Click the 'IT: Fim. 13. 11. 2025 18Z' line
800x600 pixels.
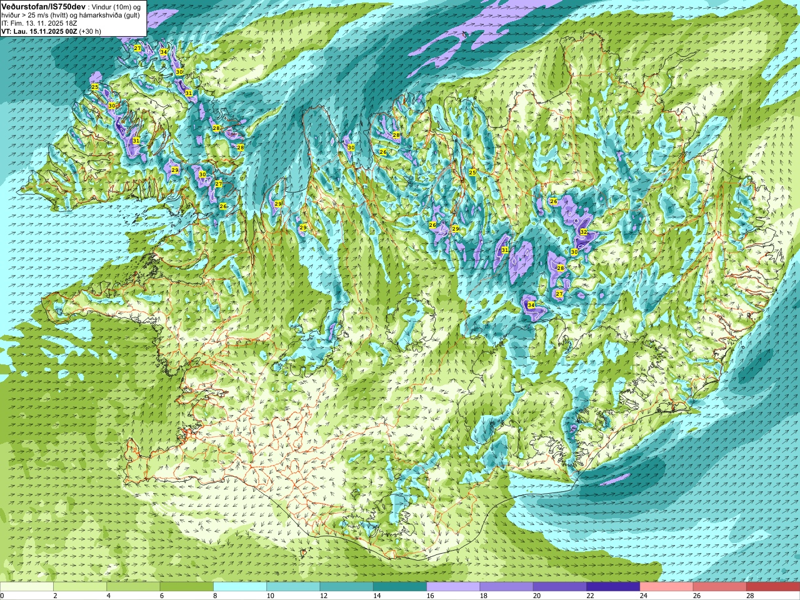point(39,23)
